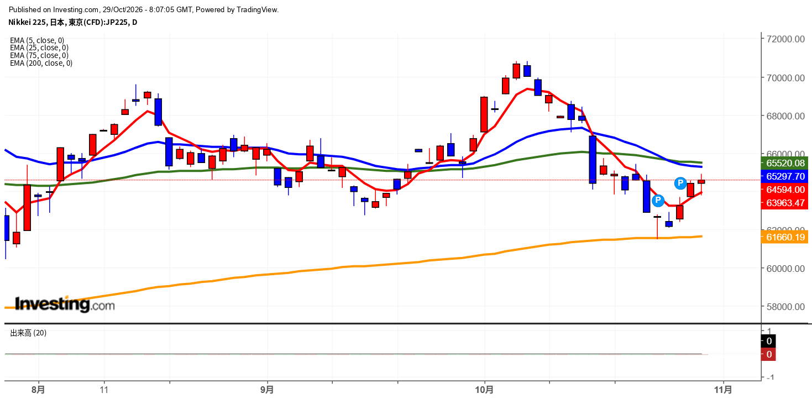The width and height of the screenshot is (812, 399).
Task: Click the orange EMA 200 line
Action: (x=354, y=266)
